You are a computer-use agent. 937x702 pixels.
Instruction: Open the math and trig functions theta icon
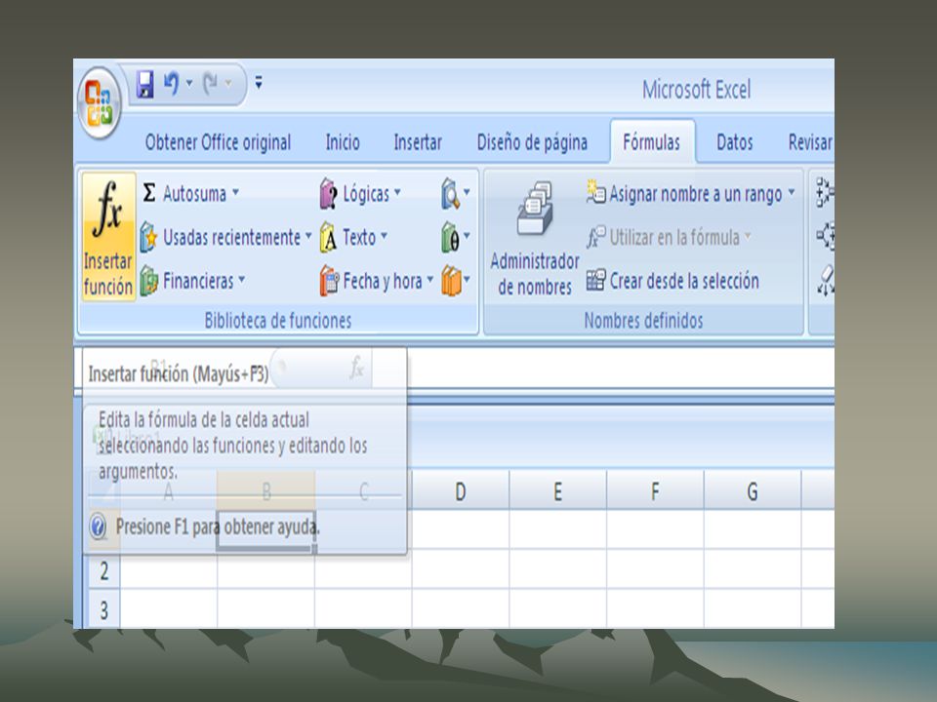point(451,237)
